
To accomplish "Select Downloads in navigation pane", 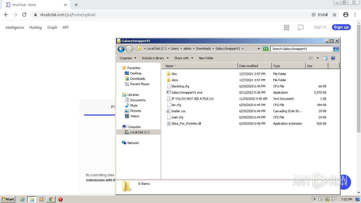I will [138, 79].
